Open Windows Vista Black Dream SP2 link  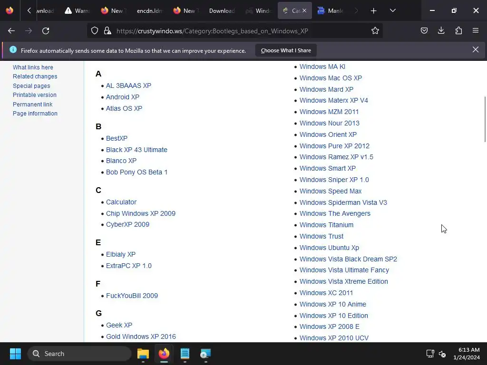point(348,259)
